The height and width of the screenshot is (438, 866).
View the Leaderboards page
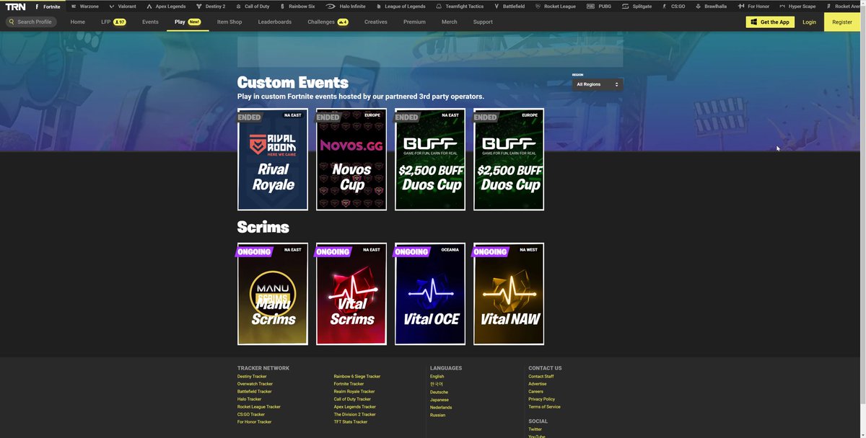click(x=275, y=22)
